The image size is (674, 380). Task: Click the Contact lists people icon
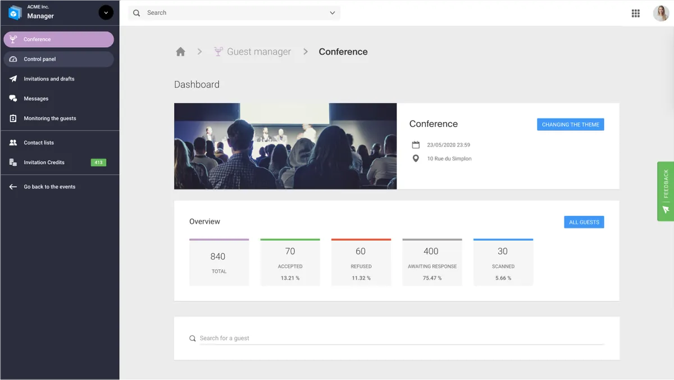(13, 143)
